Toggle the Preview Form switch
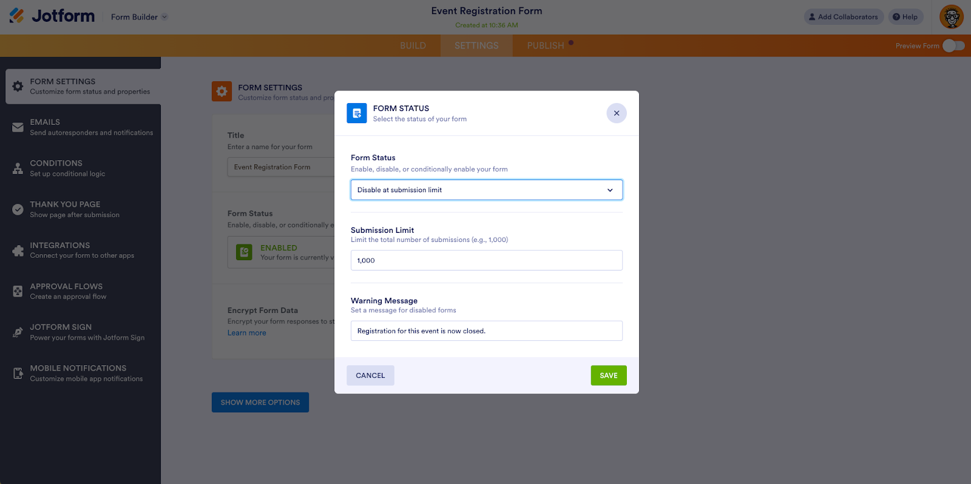The height and width of the screenshot is (484, 971). click(953, 45)
